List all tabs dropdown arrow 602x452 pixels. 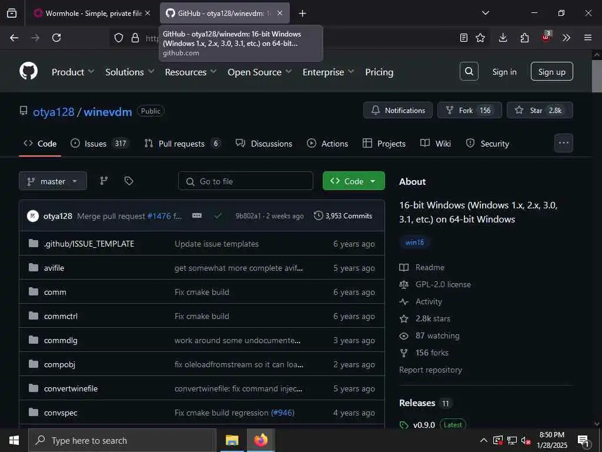[x=486, y=13]
